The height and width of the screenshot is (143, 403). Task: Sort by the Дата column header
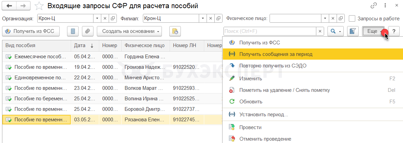pos(85,45)
